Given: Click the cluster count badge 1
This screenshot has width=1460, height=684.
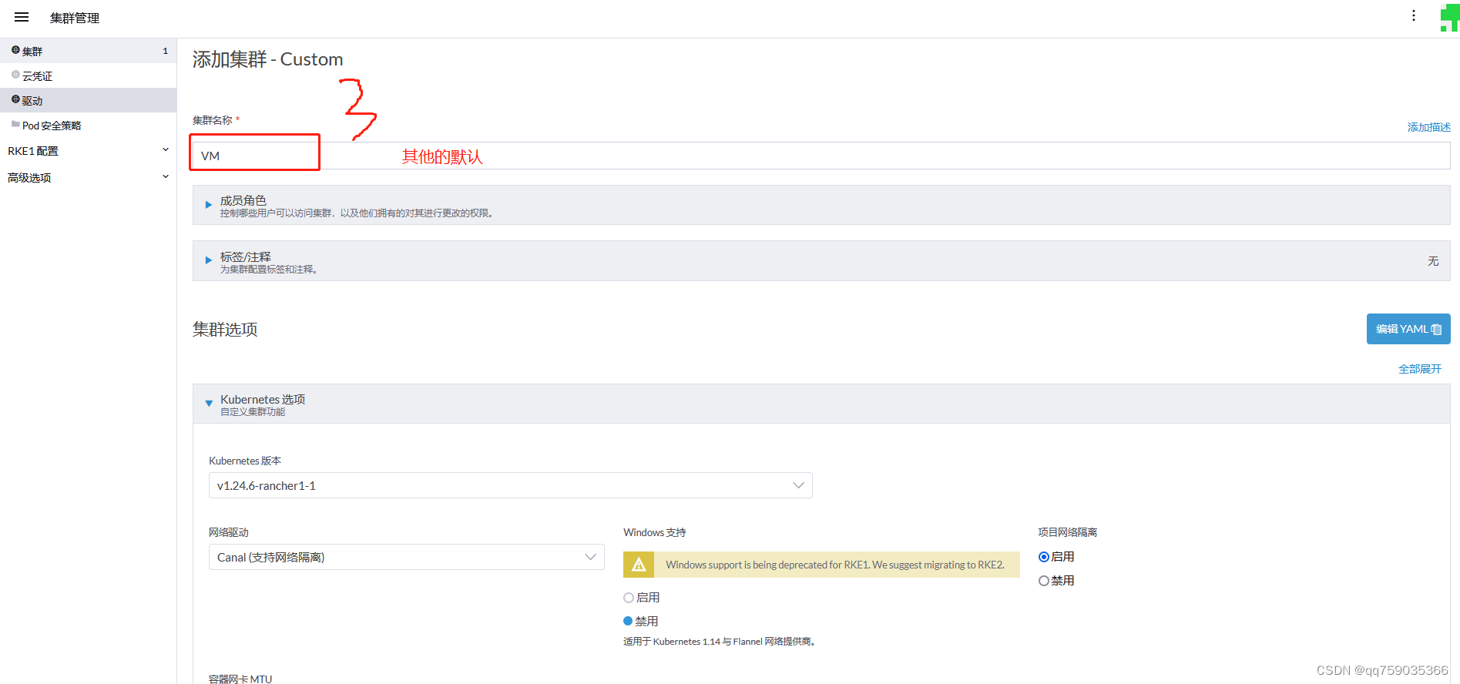Looking at the screenshot, I should 165,51.
